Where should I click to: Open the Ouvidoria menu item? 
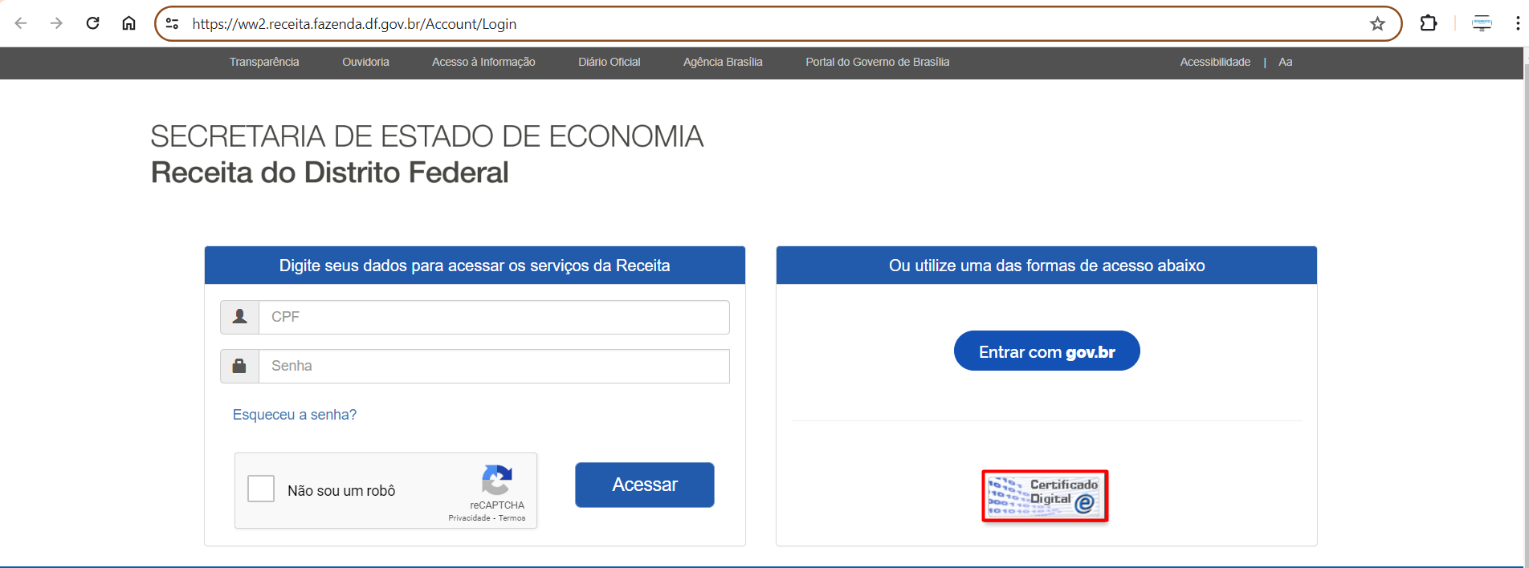pyautogui.click(x=365, y=63)
